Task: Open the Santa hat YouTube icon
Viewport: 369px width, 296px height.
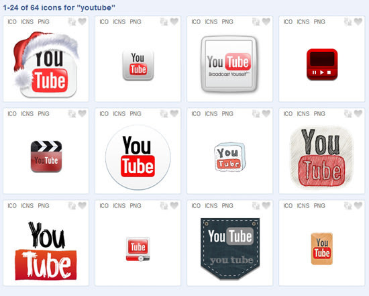Action: click(46, 64)
